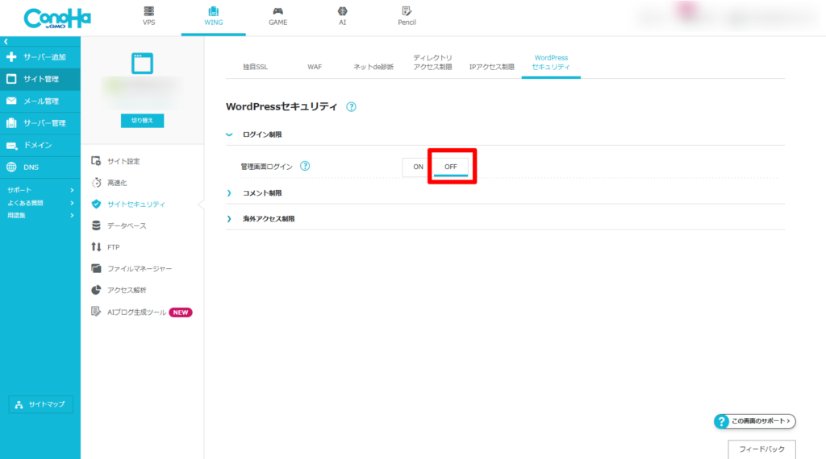
Task: Open この画面のサポート help button
Action: 755,421
